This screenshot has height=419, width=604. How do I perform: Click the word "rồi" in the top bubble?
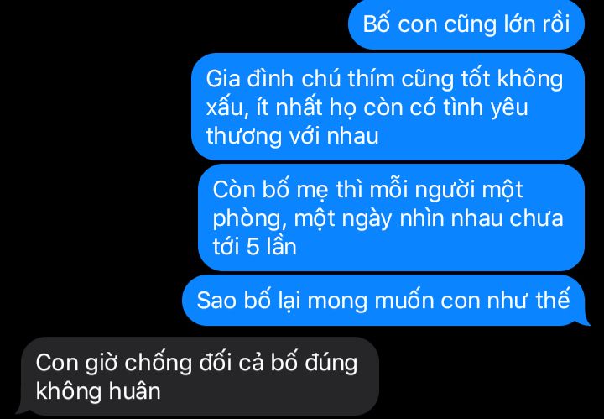[x=556, y=24]
